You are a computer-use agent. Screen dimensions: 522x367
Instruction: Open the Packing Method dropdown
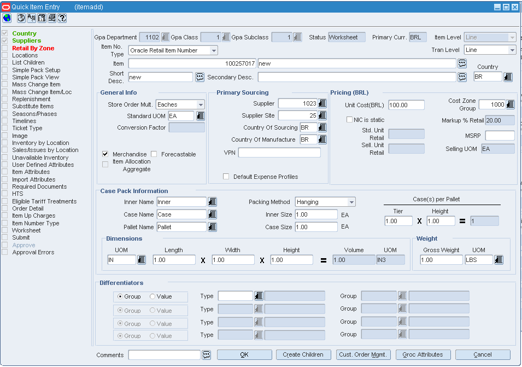(x=351, y=202)
